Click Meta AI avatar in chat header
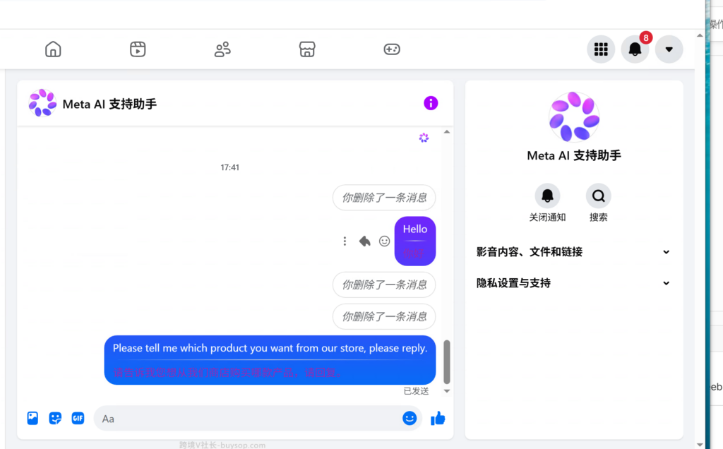The width and height of the screenshot is (723, 449). pos(42,103)
